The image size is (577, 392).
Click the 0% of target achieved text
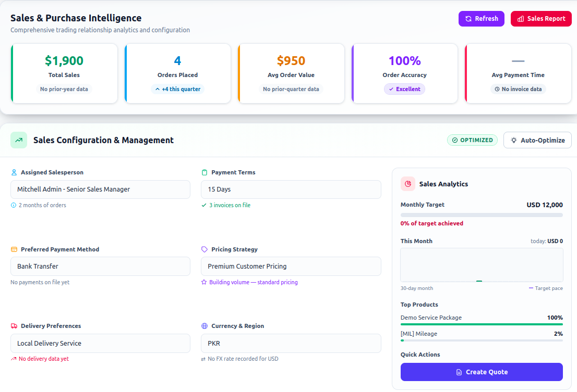pos(431,223)
